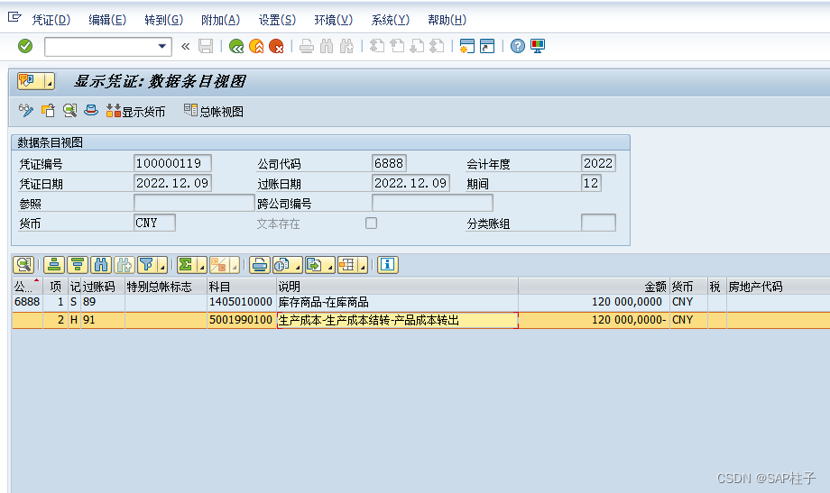
Task: Click the Customize Local Layout monitor icon
Action: [538, 47]
